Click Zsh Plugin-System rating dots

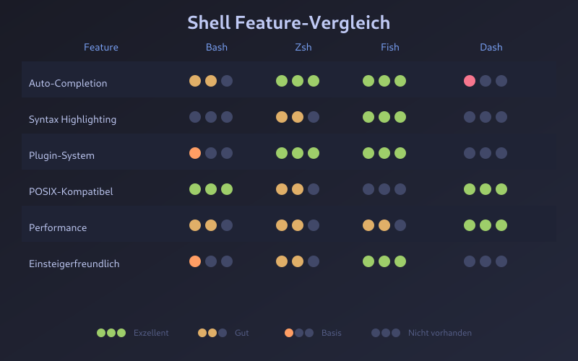298,153
